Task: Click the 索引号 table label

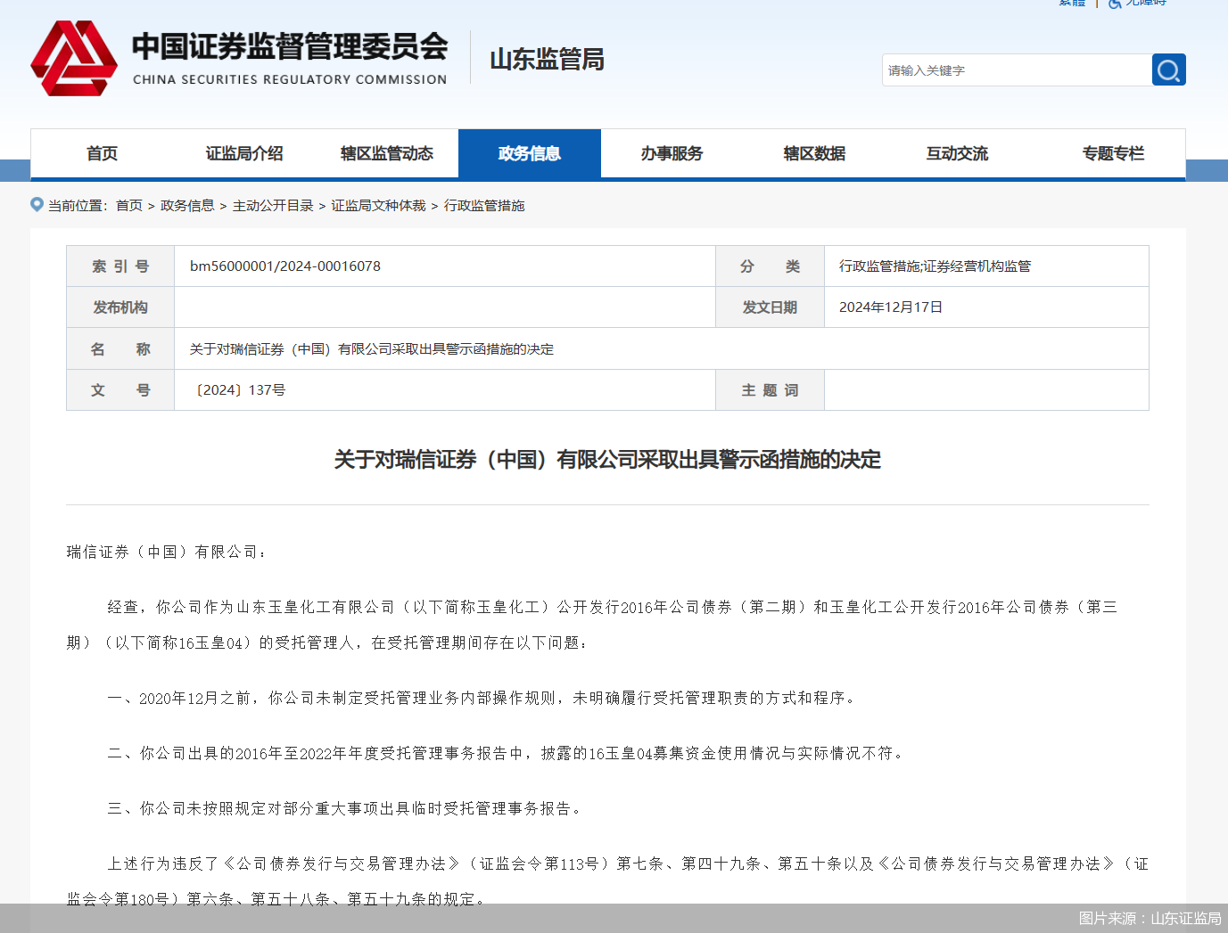Action: click(x=120, y=266)
